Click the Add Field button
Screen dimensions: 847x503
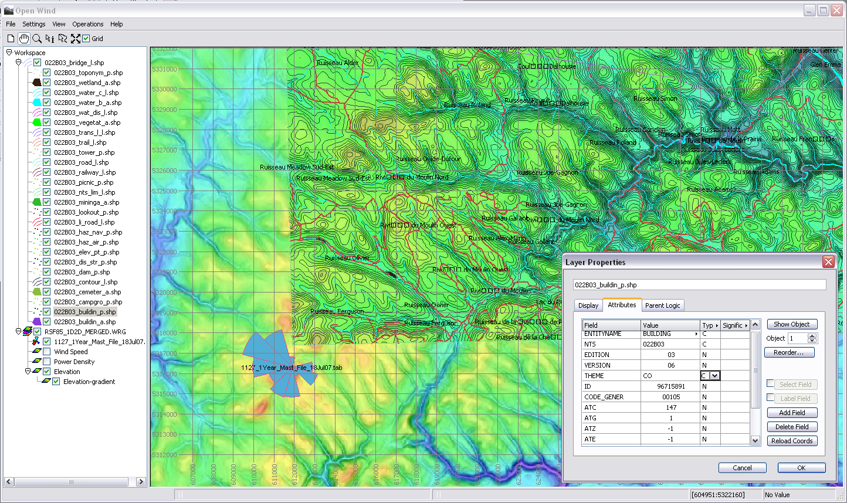pyautogui.click(x=792, y=413)
